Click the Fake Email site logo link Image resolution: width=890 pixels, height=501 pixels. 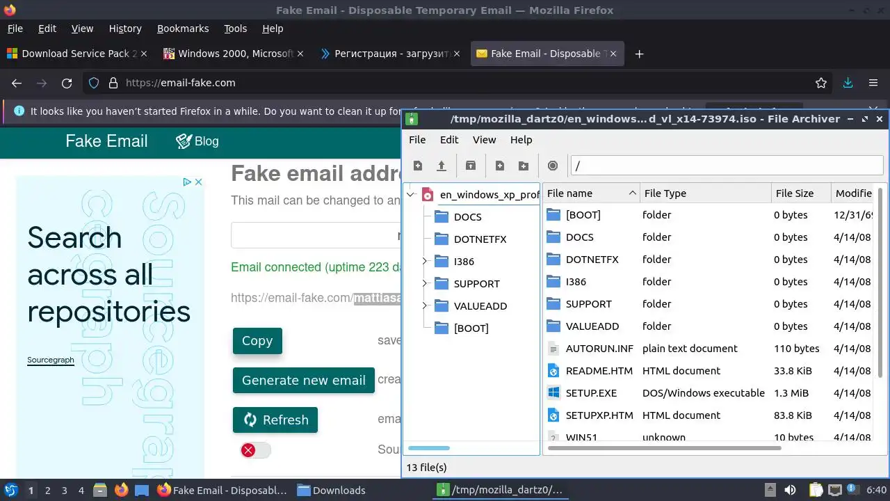106,141
